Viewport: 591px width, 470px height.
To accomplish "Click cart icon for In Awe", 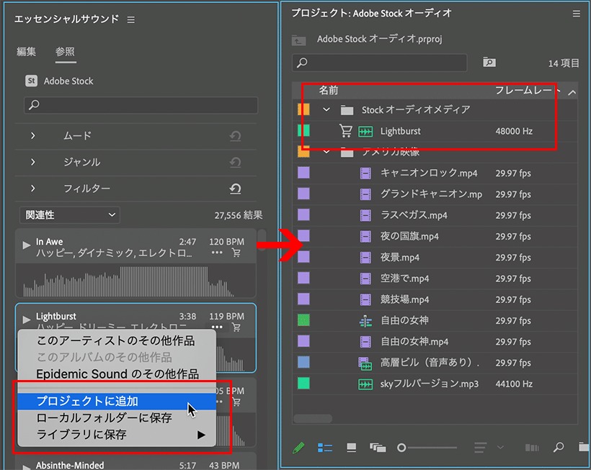I will tap(236, 253).
